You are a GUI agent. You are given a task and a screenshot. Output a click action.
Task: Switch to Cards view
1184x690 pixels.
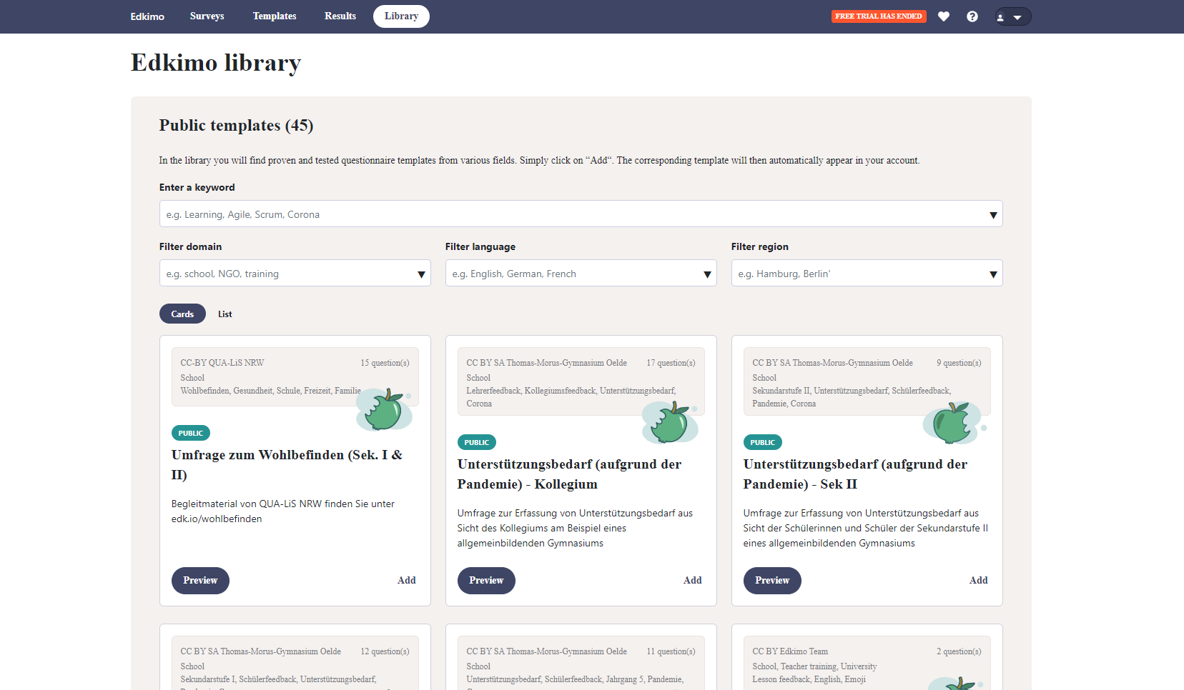182,314
